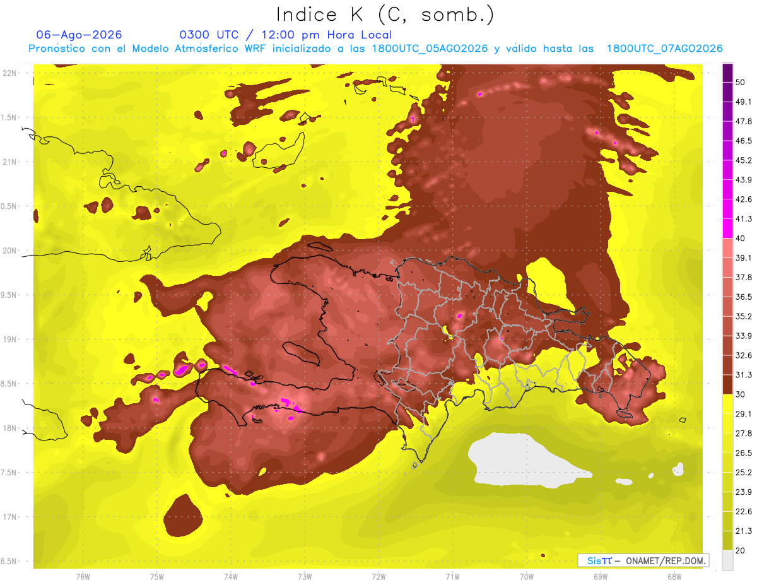The width and height of the screenshot is (757, 585).
Task: Click the '23.9' colorbar value
Action: pyautogui.click(x=744, y=492)
